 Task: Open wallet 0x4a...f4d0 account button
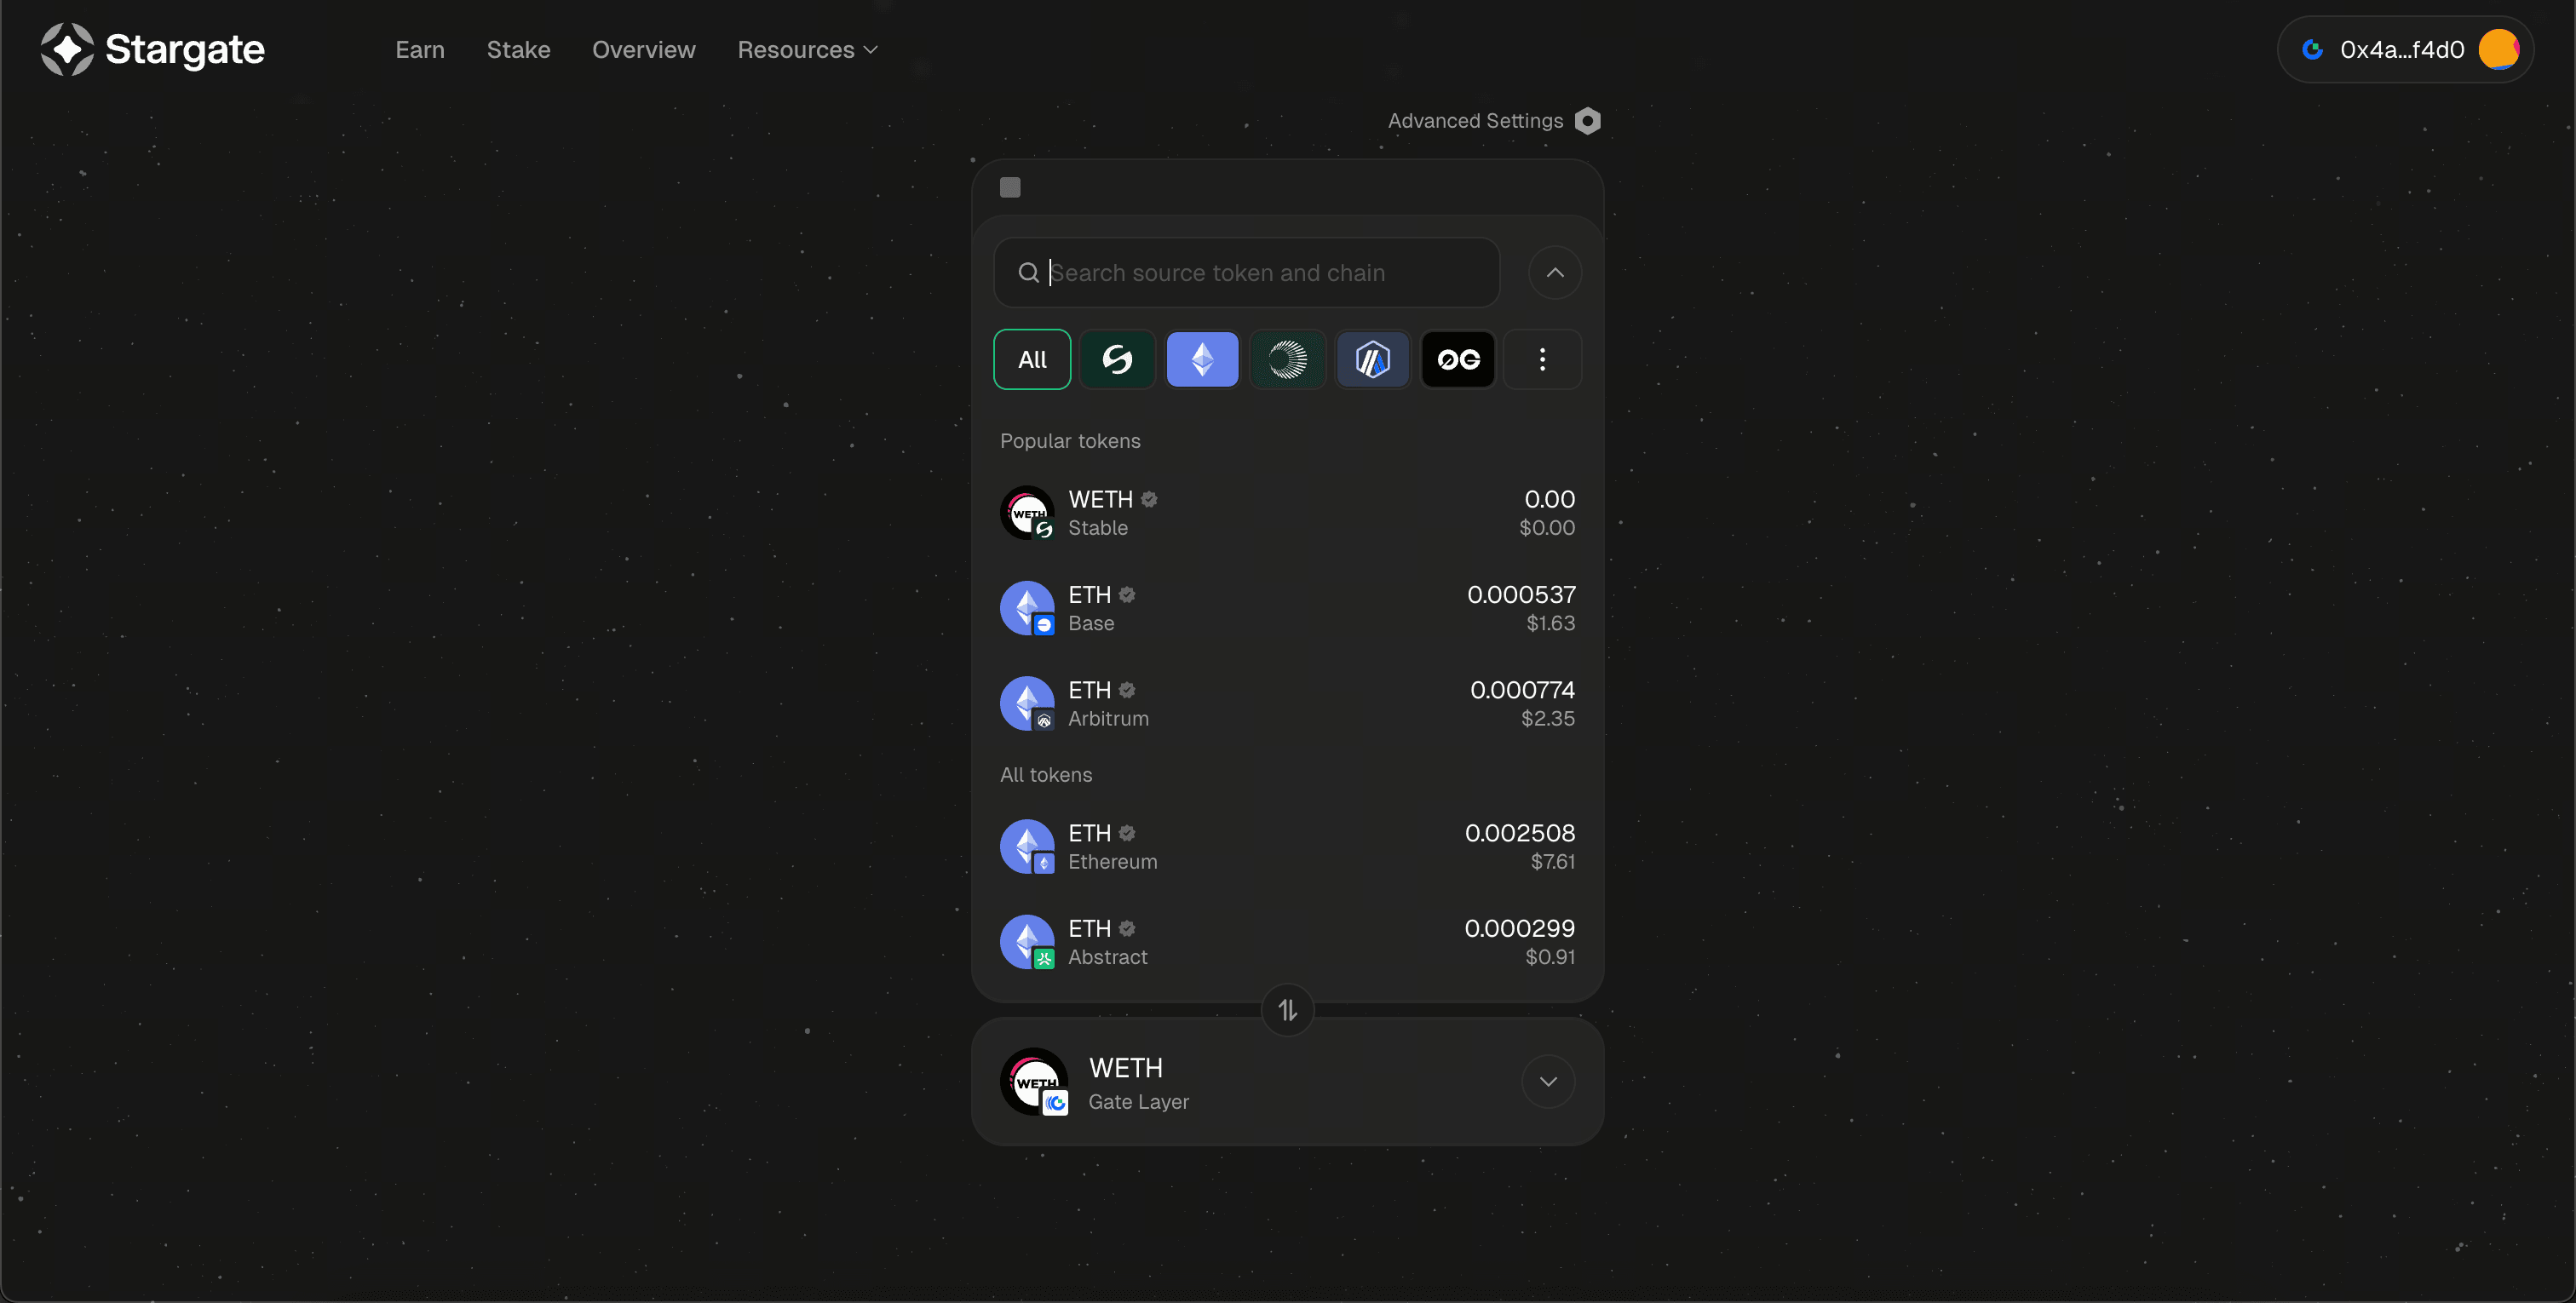2405,49
